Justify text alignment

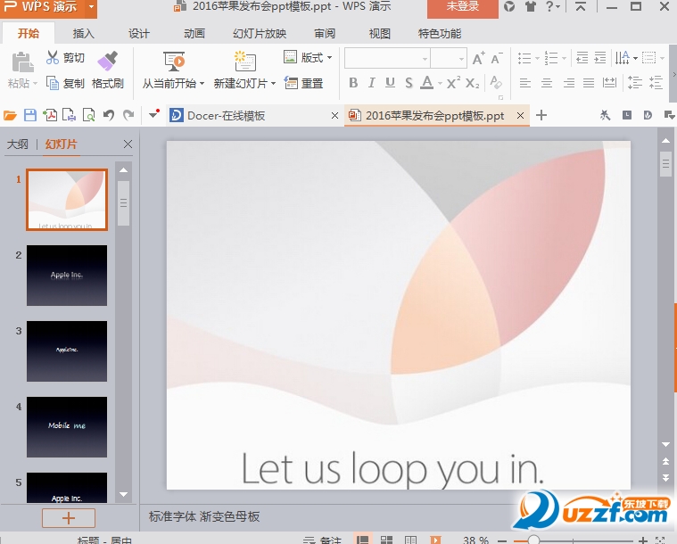(589, 82)
